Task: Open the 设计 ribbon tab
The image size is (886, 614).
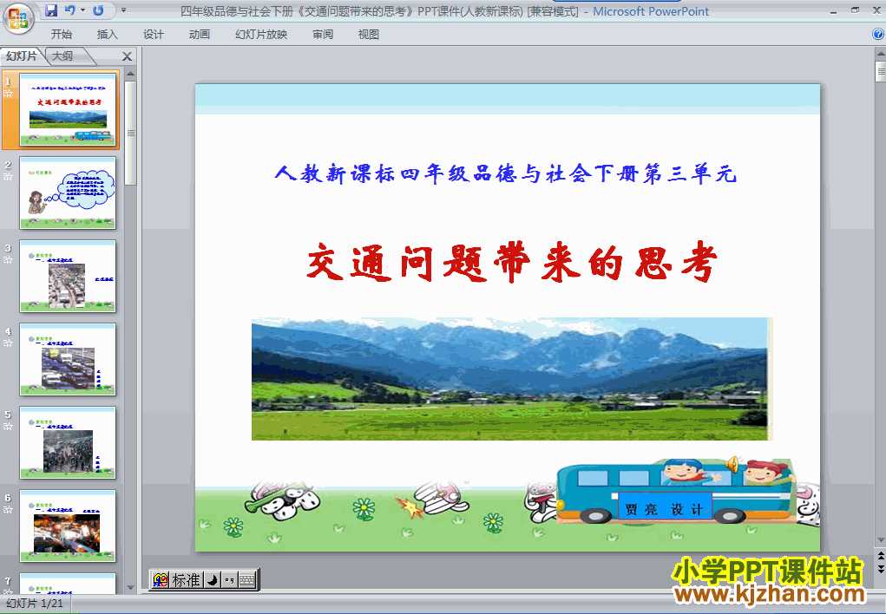Action: [153, 35]
